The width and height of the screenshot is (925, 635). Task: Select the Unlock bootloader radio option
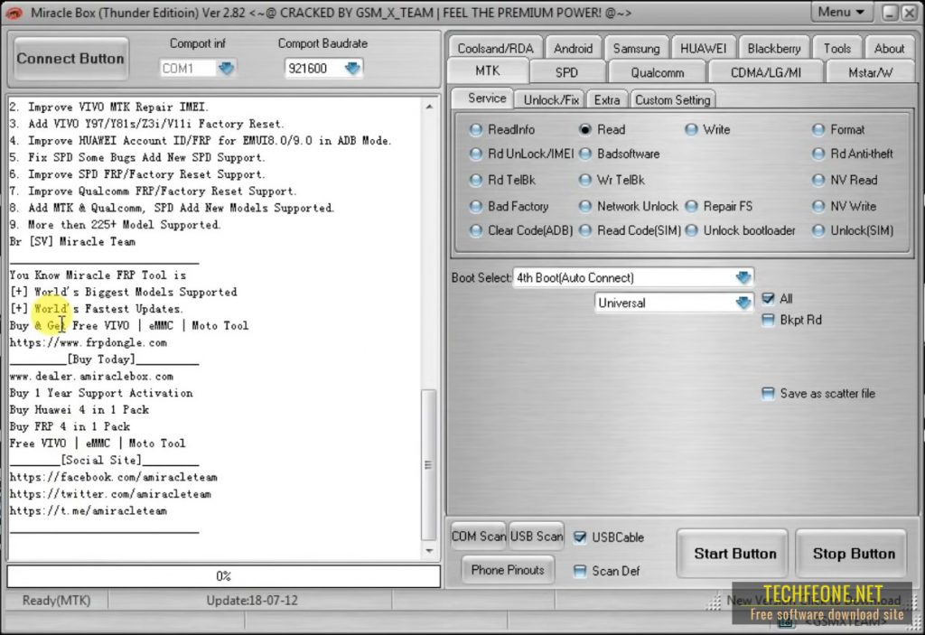point(691,230)
